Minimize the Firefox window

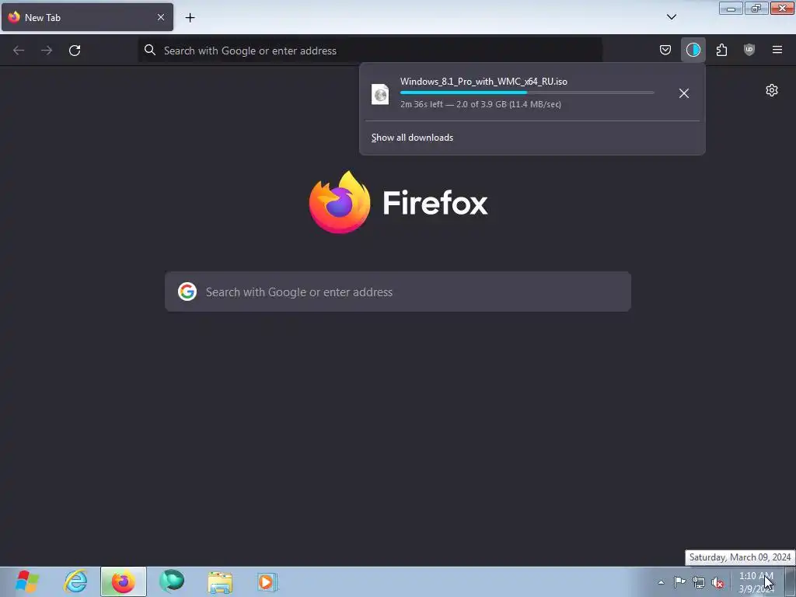[x=731, y=9]
